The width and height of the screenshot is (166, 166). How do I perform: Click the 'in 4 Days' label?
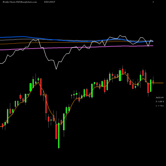click(160, 106)
